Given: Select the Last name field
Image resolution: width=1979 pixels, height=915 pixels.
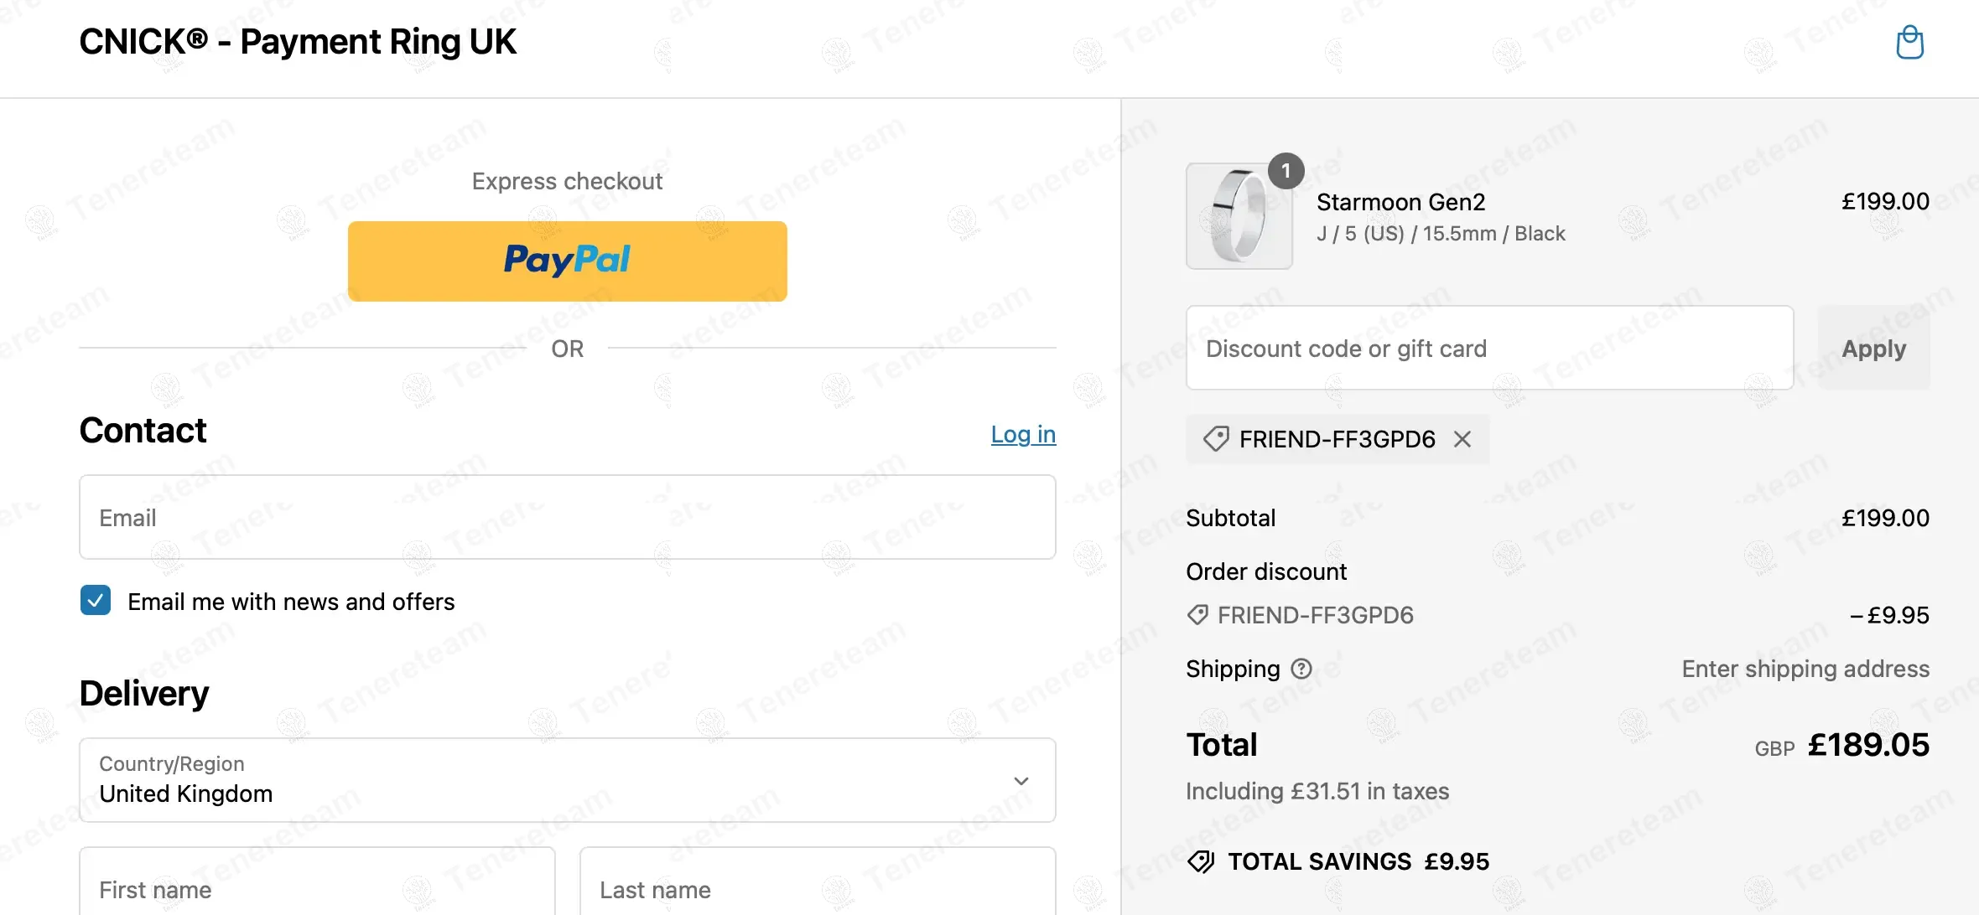Looking at the screenshot, I should point(817,887).
